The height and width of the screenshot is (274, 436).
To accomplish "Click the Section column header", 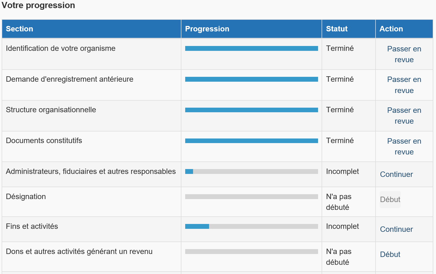I will click(20, 29).
